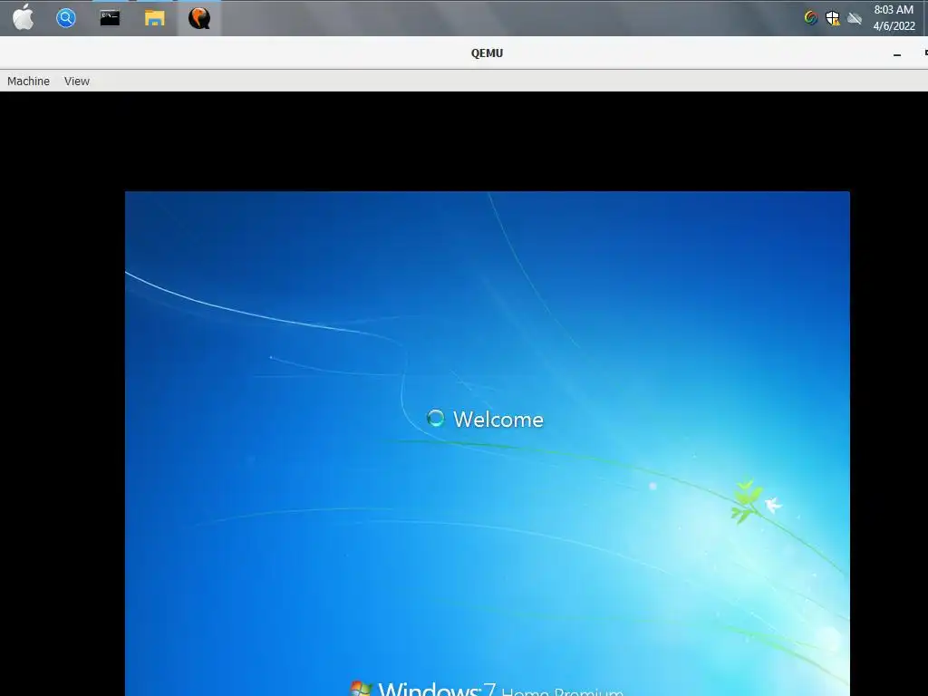Open File Explorer from the taskbar
This screenshot has width=928, height=696.
154,18
